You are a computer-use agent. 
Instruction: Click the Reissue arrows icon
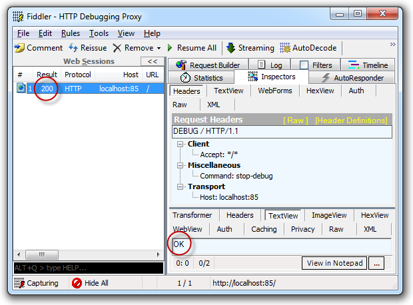(73, 48)
